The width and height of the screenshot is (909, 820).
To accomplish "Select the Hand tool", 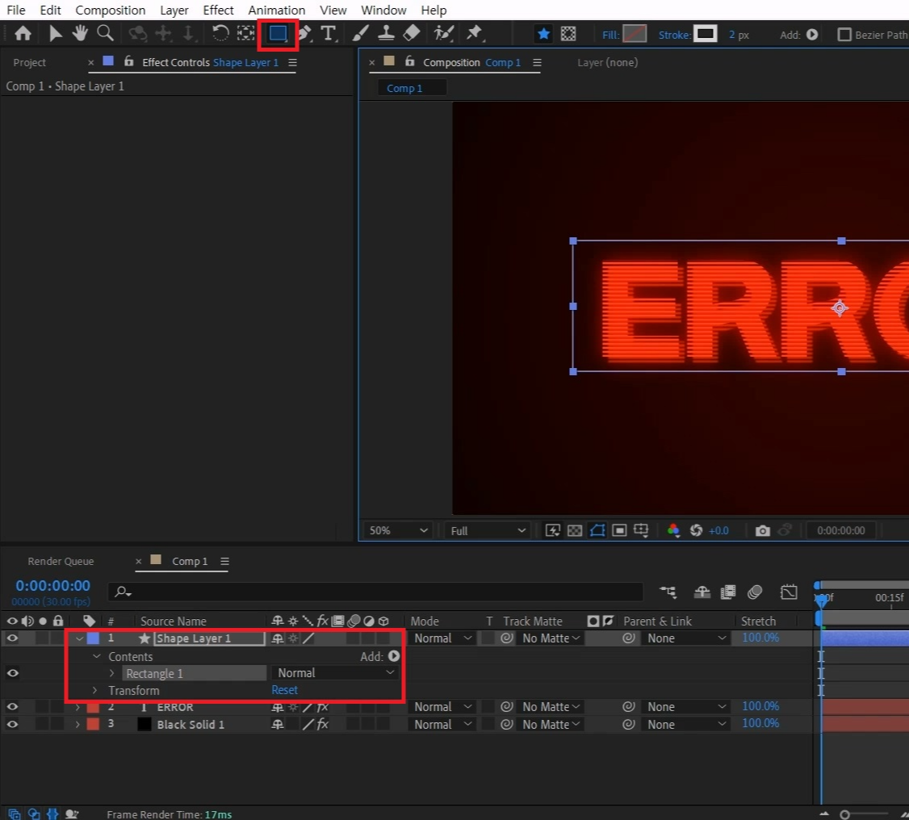I will coord(79,34).
